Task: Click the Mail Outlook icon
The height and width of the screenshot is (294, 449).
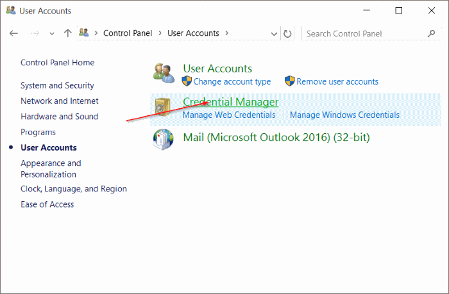Action: [164, 138]
